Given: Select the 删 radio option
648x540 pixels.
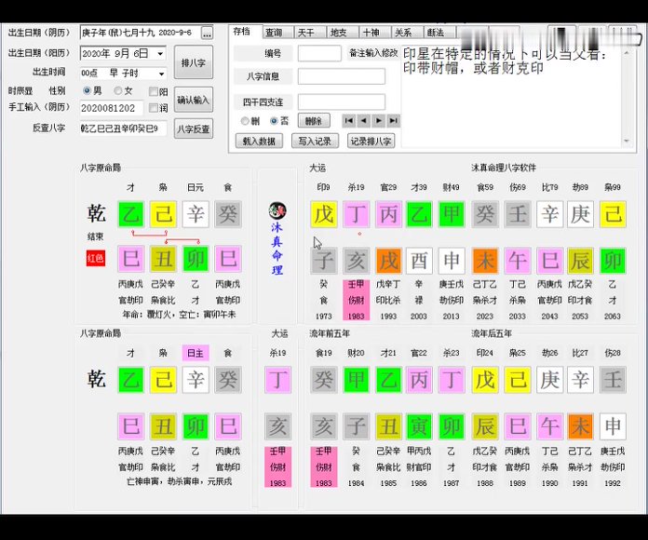Looking at the screenshot, I should tap(245, 121).
